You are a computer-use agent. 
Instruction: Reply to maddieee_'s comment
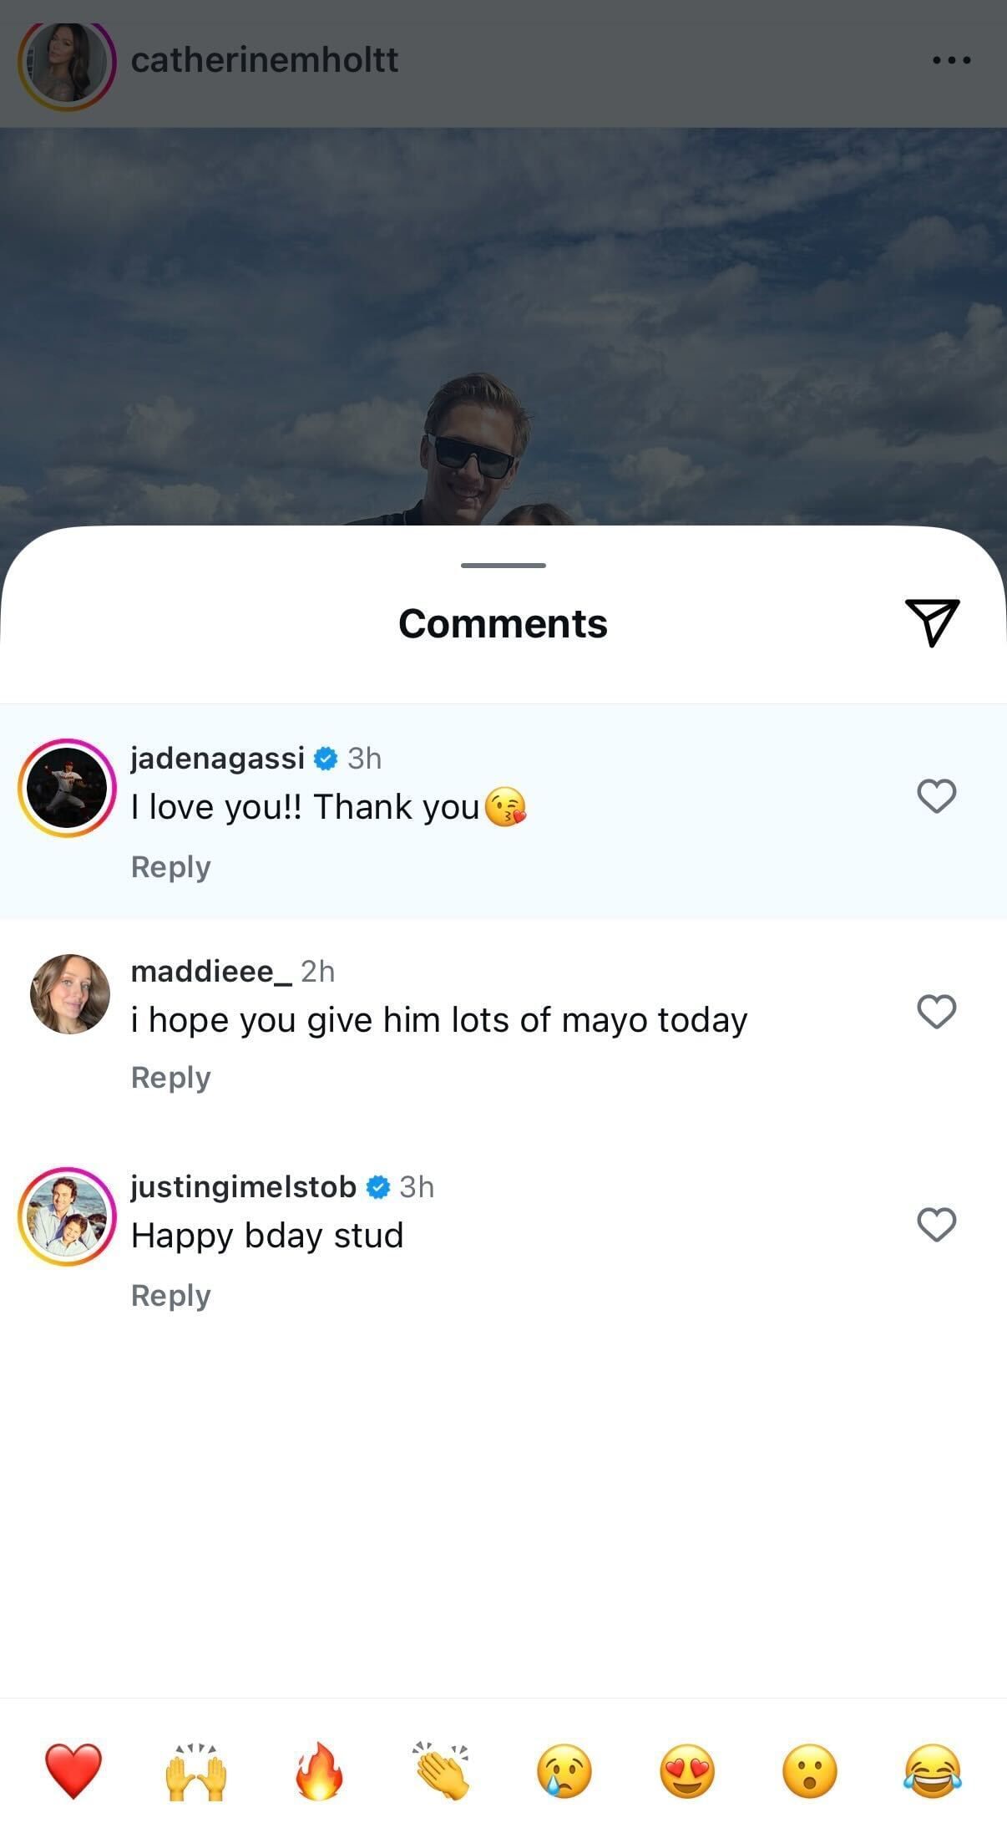170,1078
